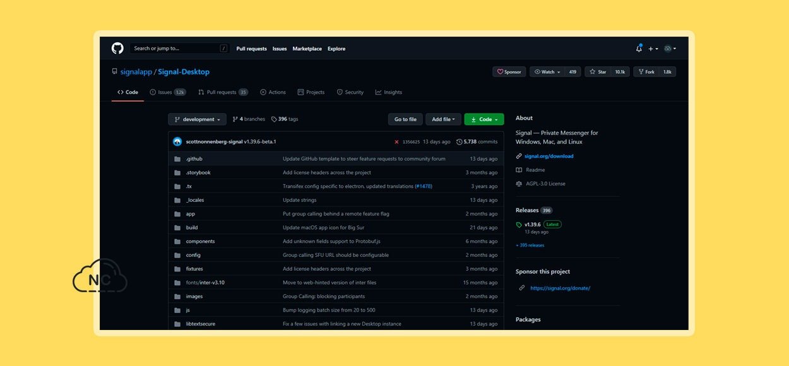Switch to the Security tab

(350, 92)
